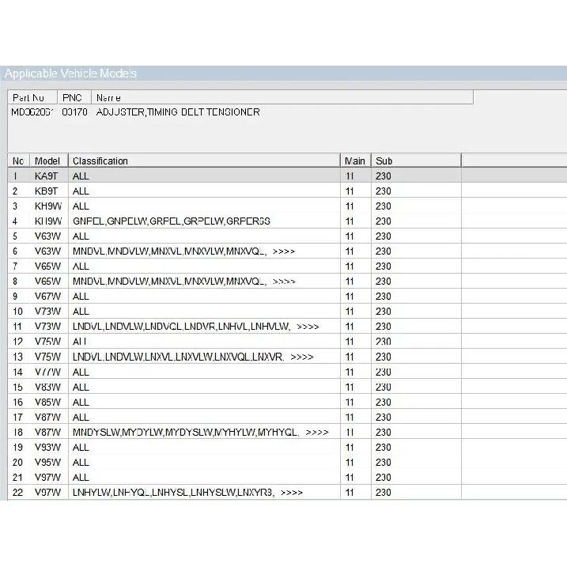Select V63W in row 5

pyautogui.click(x=47, y=236)
